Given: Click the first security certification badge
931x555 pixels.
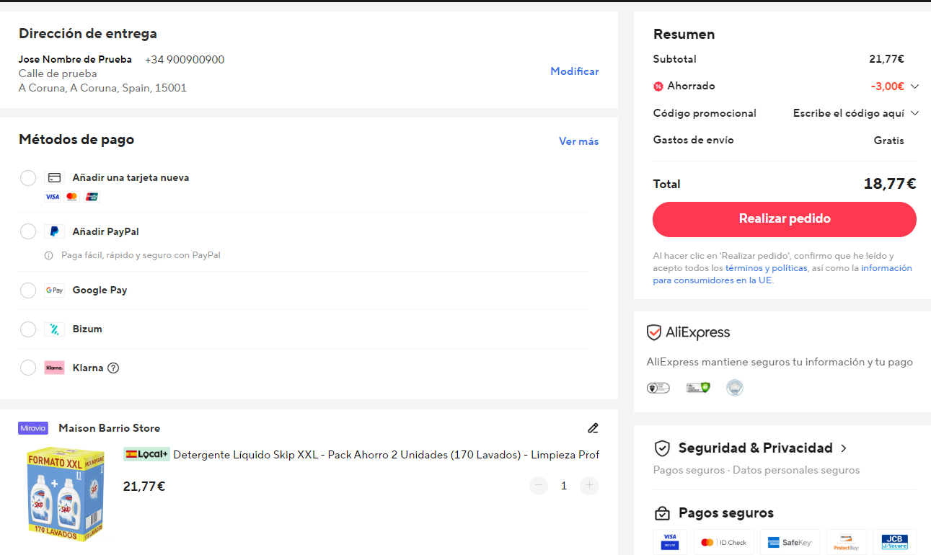Looking at the screenshot, I should point(658,388).
